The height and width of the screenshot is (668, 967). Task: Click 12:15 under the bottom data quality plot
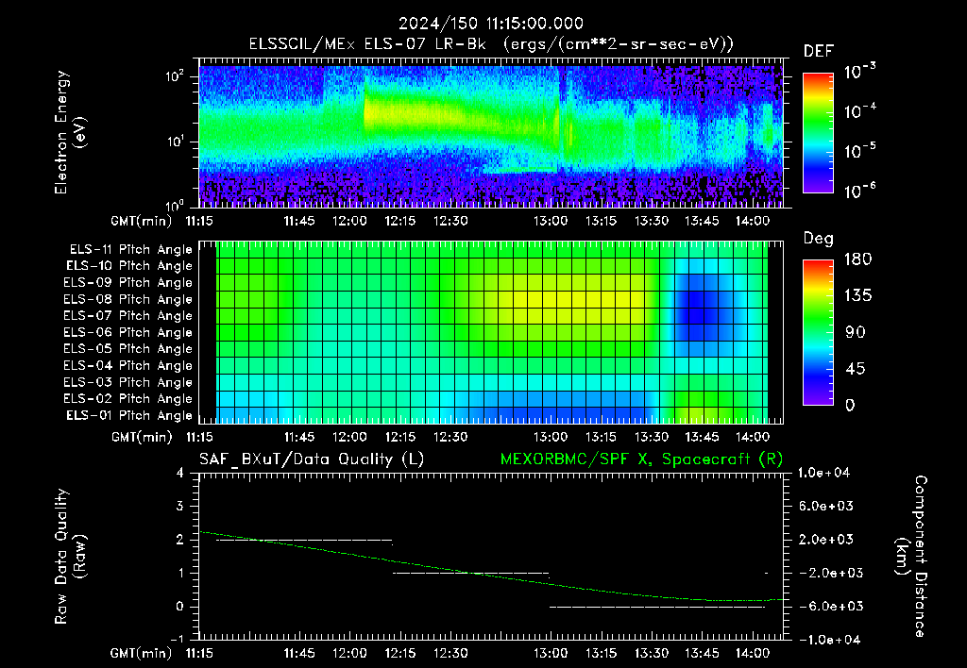400,653
